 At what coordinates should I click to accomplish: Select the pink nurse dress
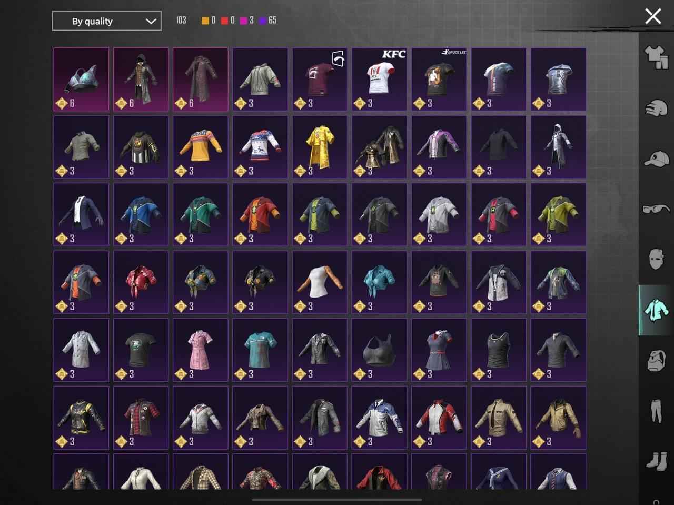click(x=200, y=350)
